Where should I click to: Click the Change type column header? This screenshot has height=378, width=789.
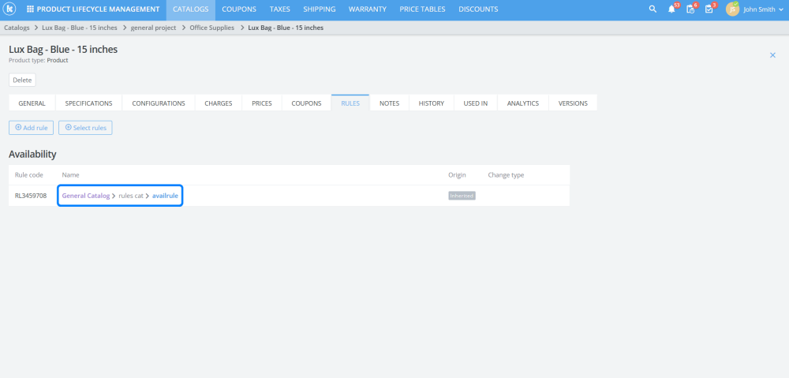[x=506, y=174]
